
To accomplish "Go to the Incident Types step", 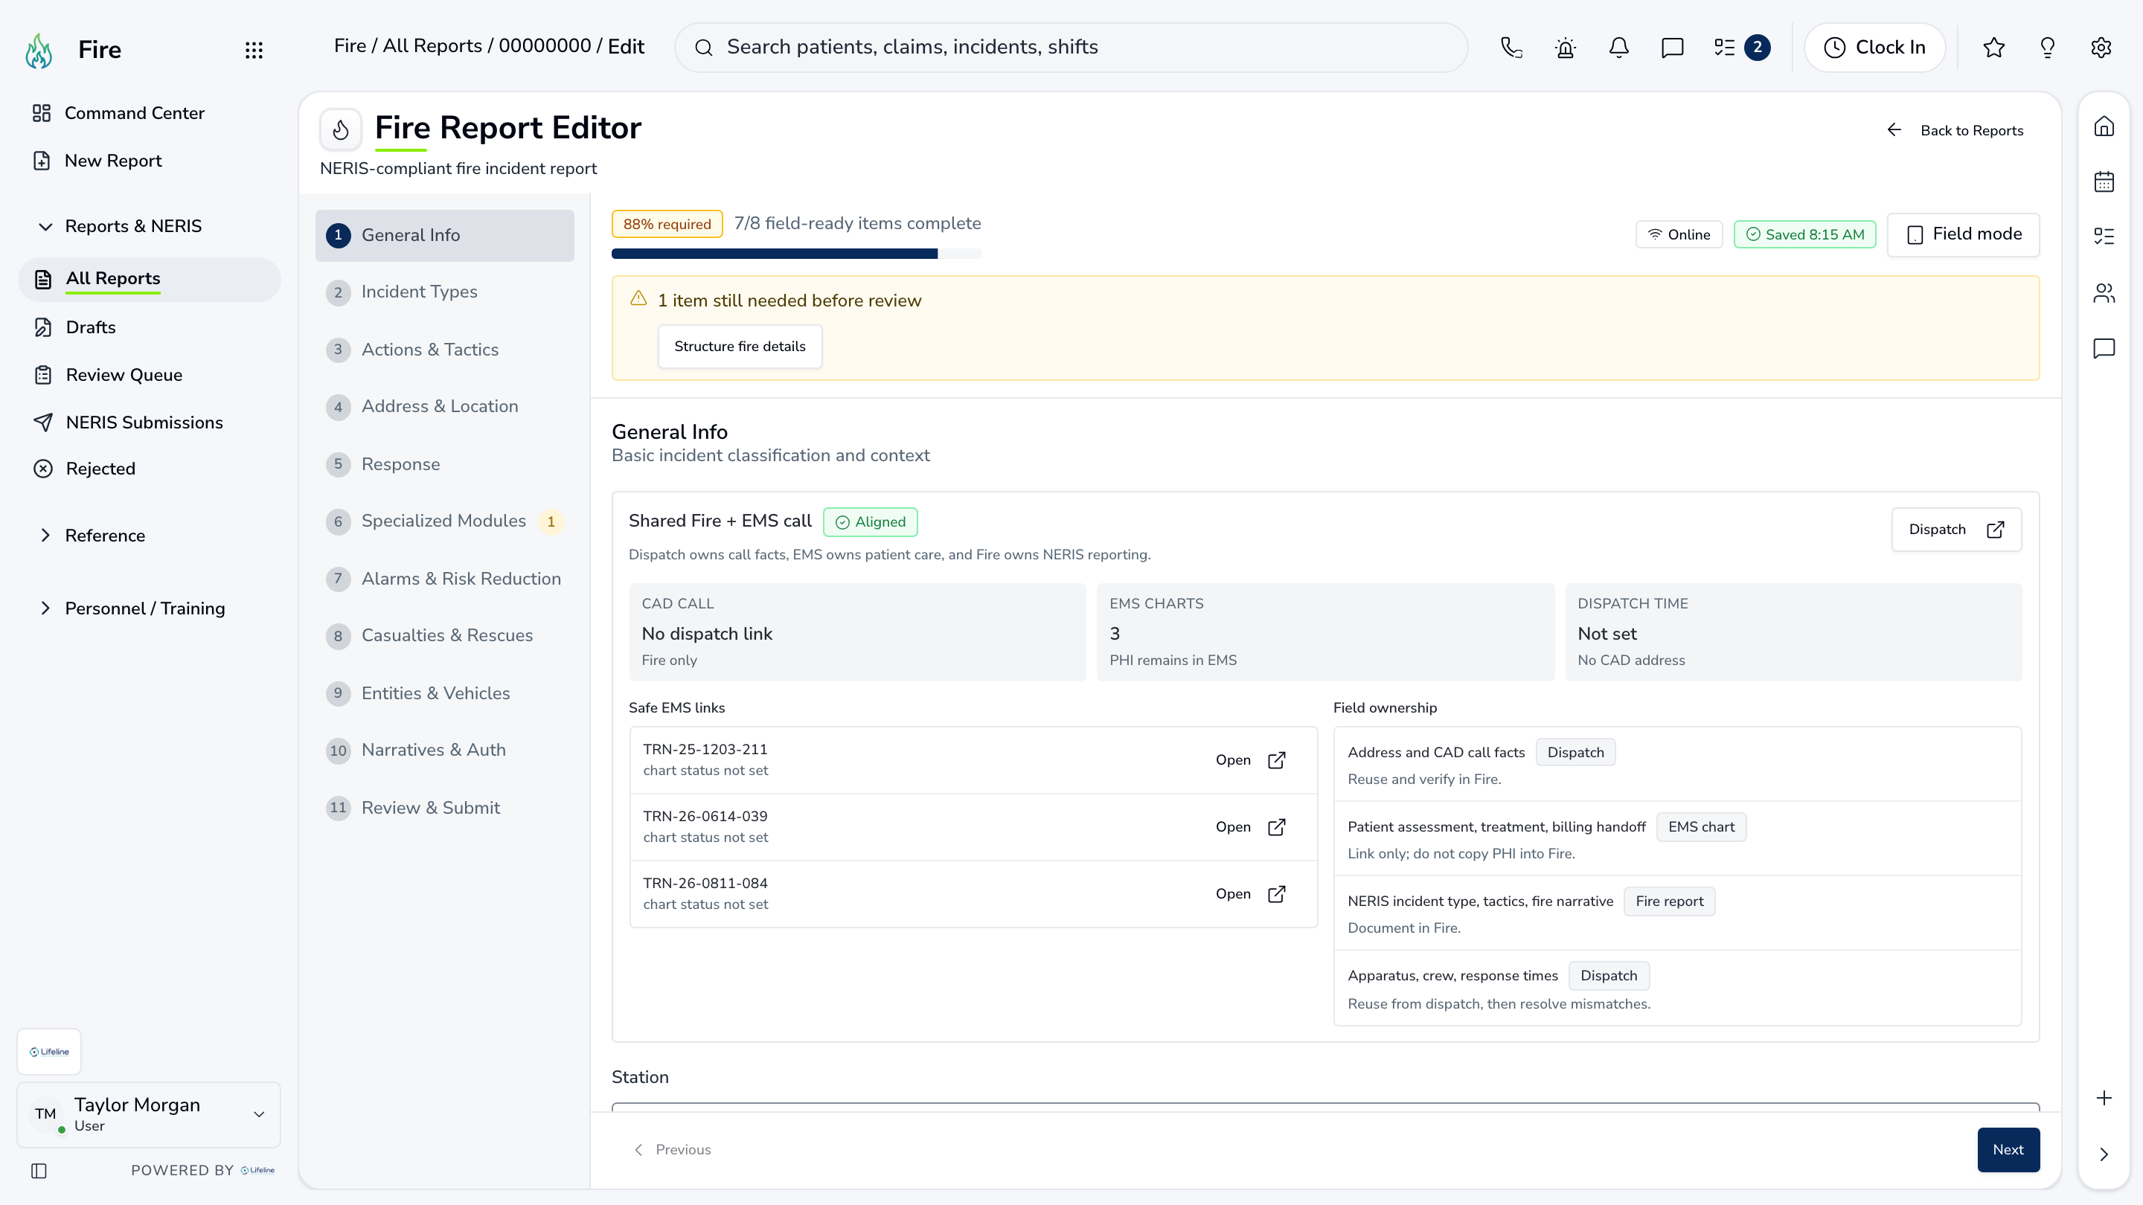I will [x=444, y=292].
